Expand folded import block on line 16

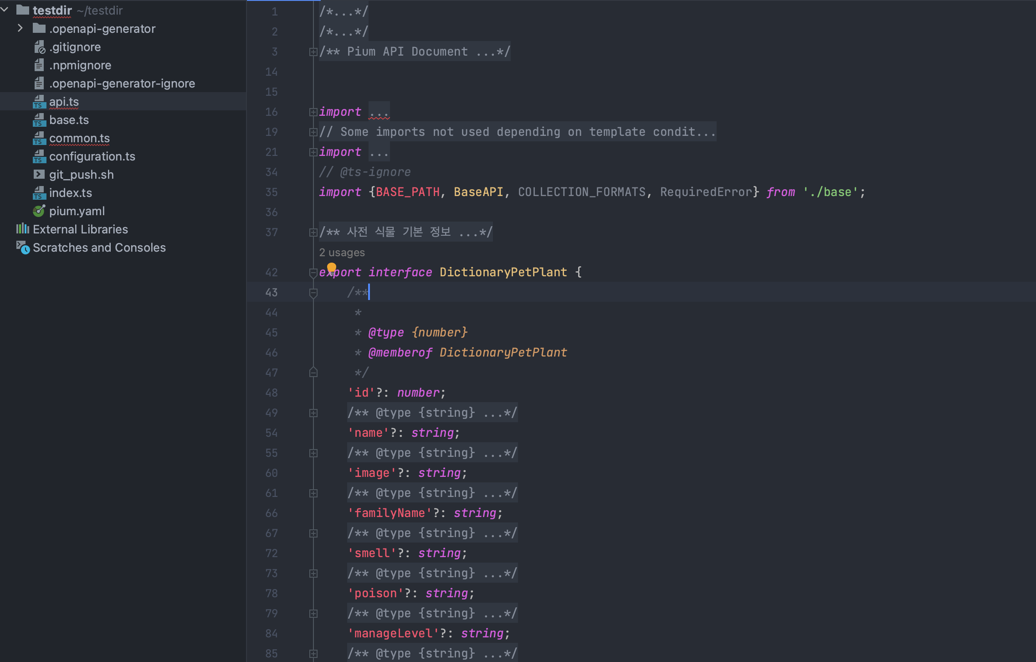[313, 112]
